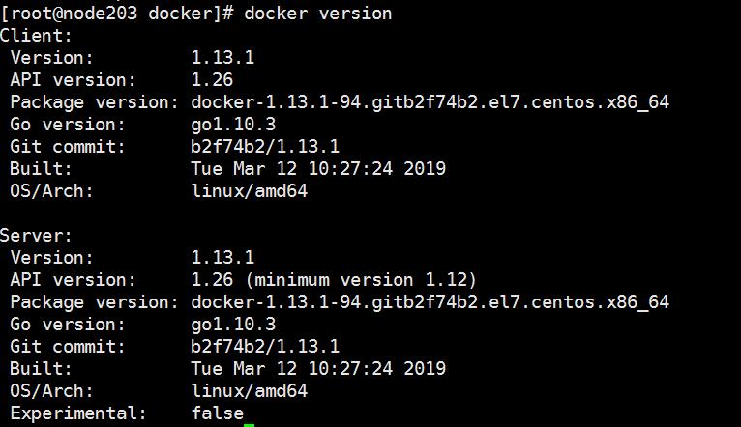Click the Server version value 1.13.1
The width and height of the screenshot is (741, 427).
click(x=222, y=258)
